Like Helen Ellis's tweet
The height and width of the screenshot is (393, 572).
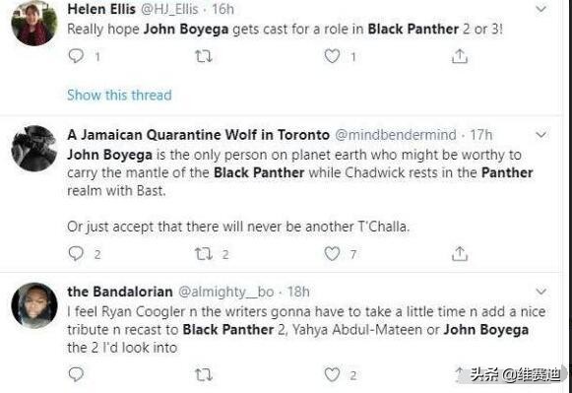pos(332,56)
